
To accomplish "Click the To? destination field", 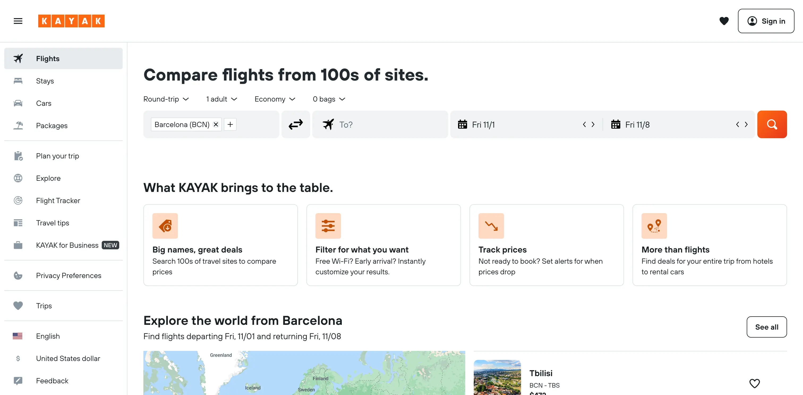I will 380,124.
